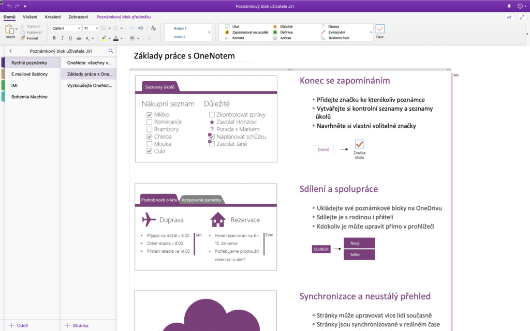
Task: Open the notifications bell icon
Action: pyautogui.click(x=509, y=6)
